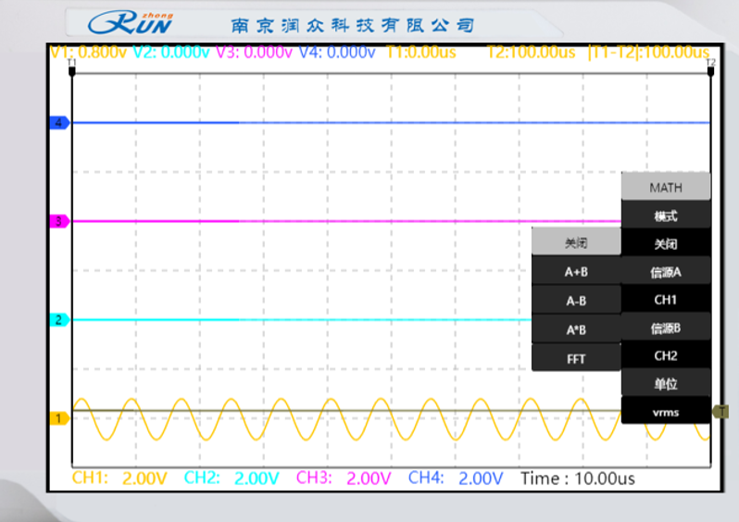
Task: Click the cyan channel 2 position marker
Action: click(58, 320)
